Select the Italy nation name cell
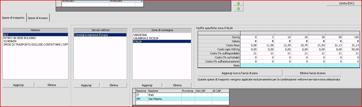The width and height of the screenshot is (362, 107). [165, 95]
